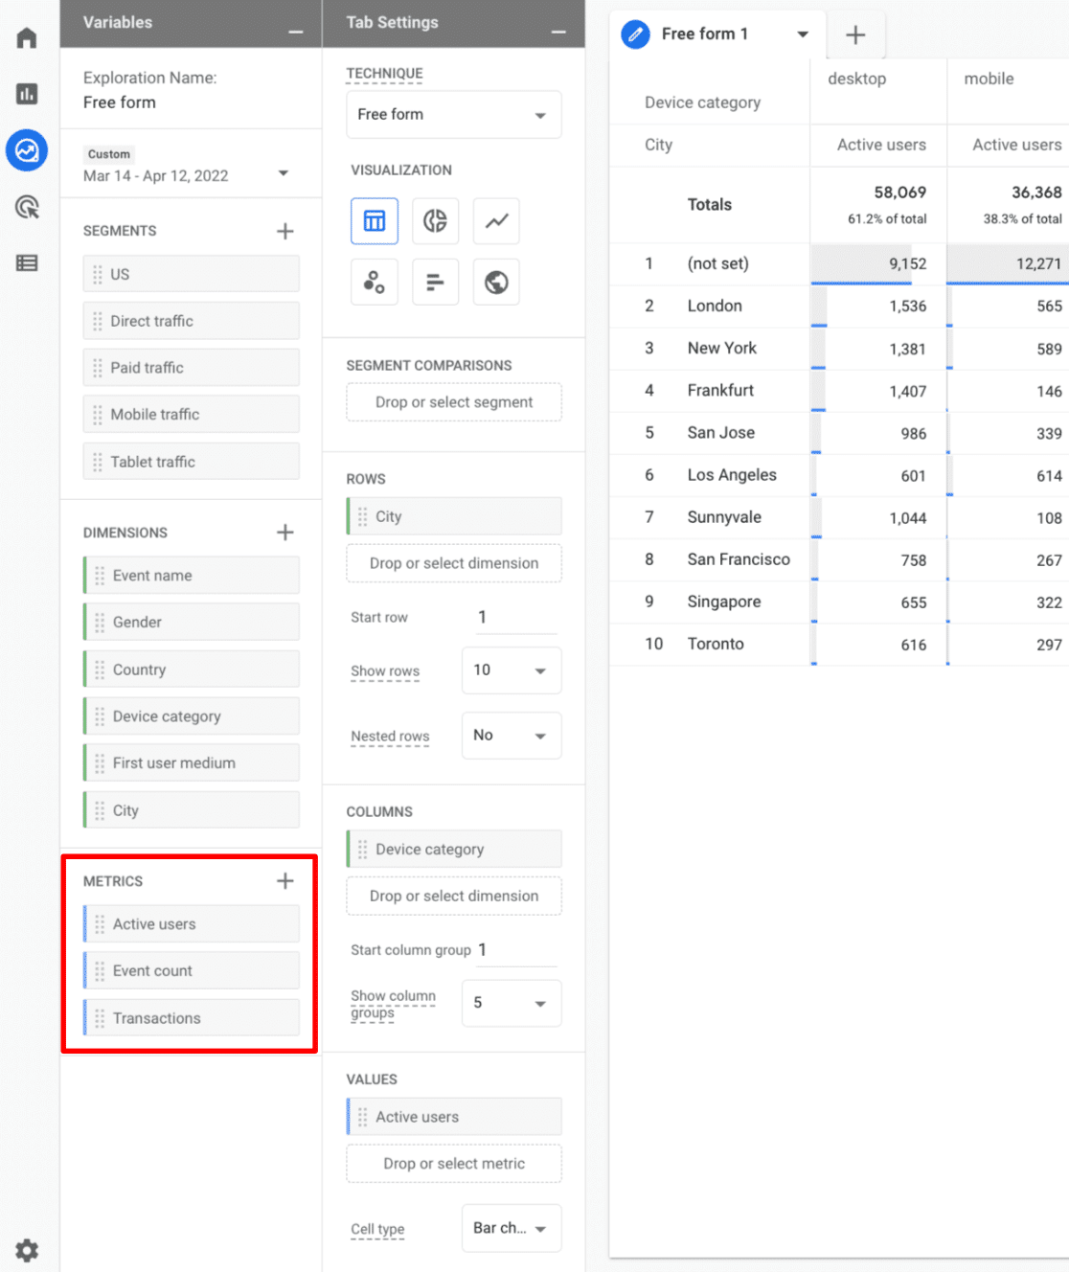Select the scatter plot visualization
The width and height of the screenshot is (1069, 1272).
click(374, 282)
